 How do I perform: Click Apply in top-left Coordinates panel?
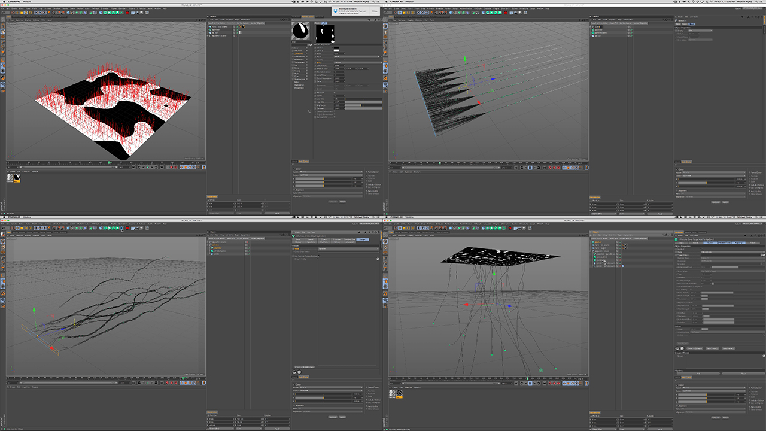[276, 213]
